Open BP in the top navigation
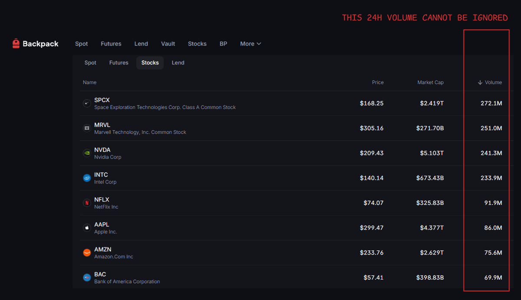This screenshot has height=300, width=521. pos(223,44)
